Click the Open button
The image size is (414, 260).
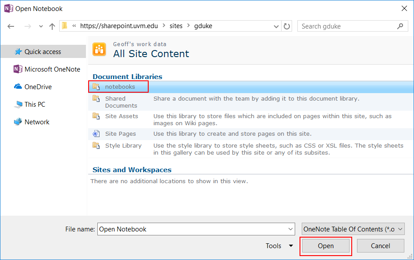pyautogui.click(x=325, y=246)
